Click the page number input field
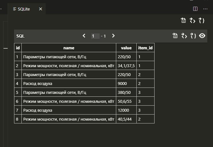Viewport: 213px width, 147px height. point(95,36)
